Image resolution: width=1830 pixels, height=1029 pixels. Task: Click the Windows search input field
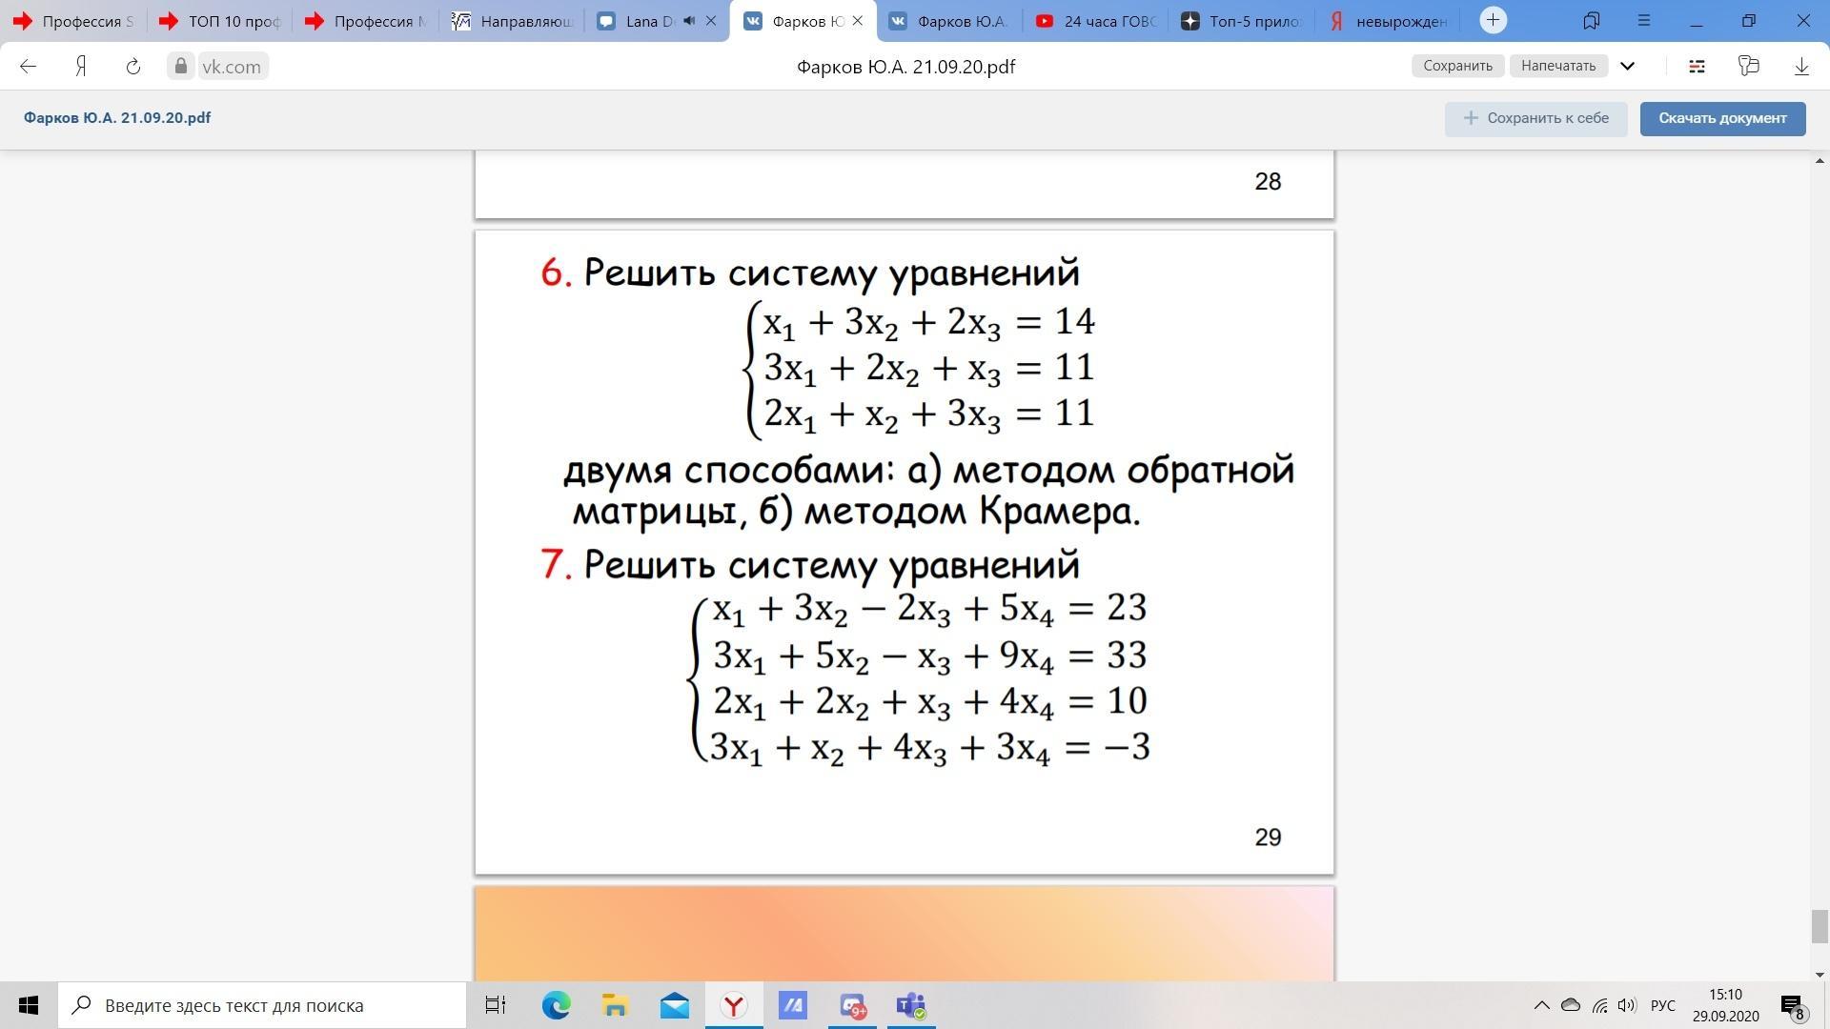tap(262, 1005)
